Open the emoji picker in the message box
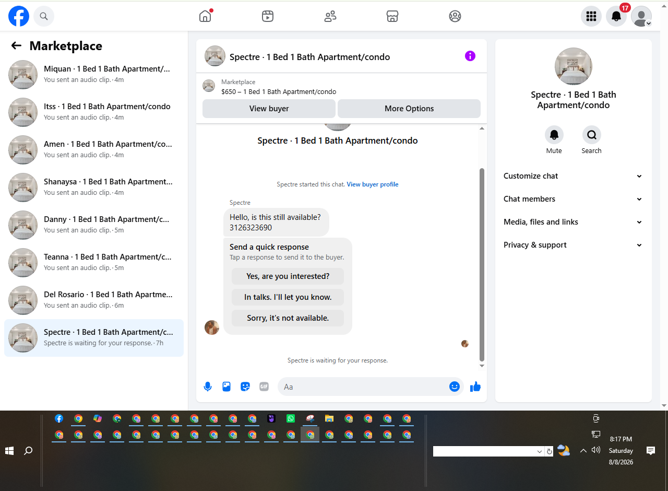This screenshot has width=668, height=491. (x=455, y=387)
